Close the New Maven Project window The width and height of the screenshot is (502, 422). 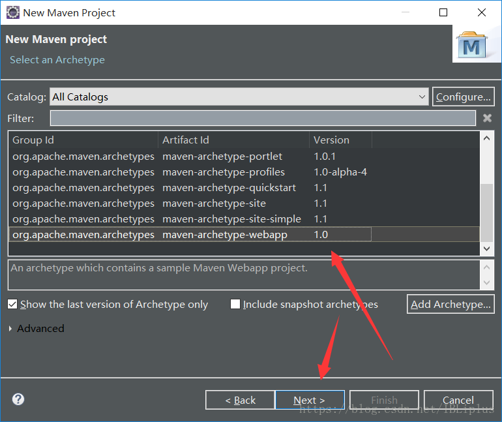[482, 12]
